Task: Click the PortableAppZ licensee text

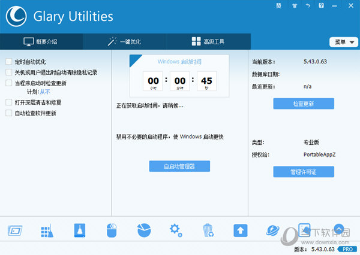Action: (319, 154)
